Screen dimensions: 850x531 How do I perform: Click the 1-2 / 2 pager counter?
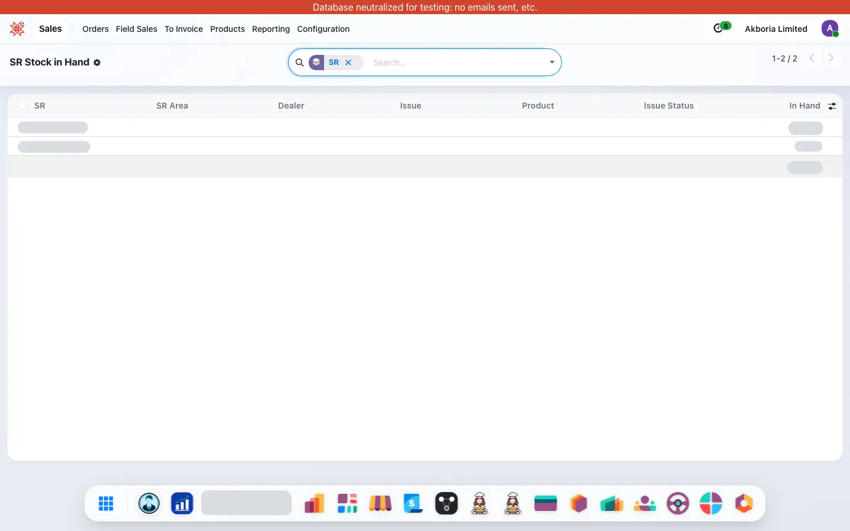click(784, 58)
